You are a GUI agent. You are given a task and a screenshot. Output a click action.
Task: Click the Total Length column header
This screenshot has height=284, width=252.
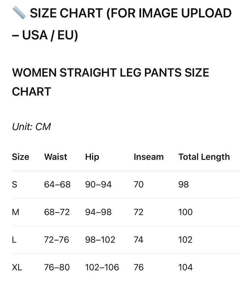point(204,157)
